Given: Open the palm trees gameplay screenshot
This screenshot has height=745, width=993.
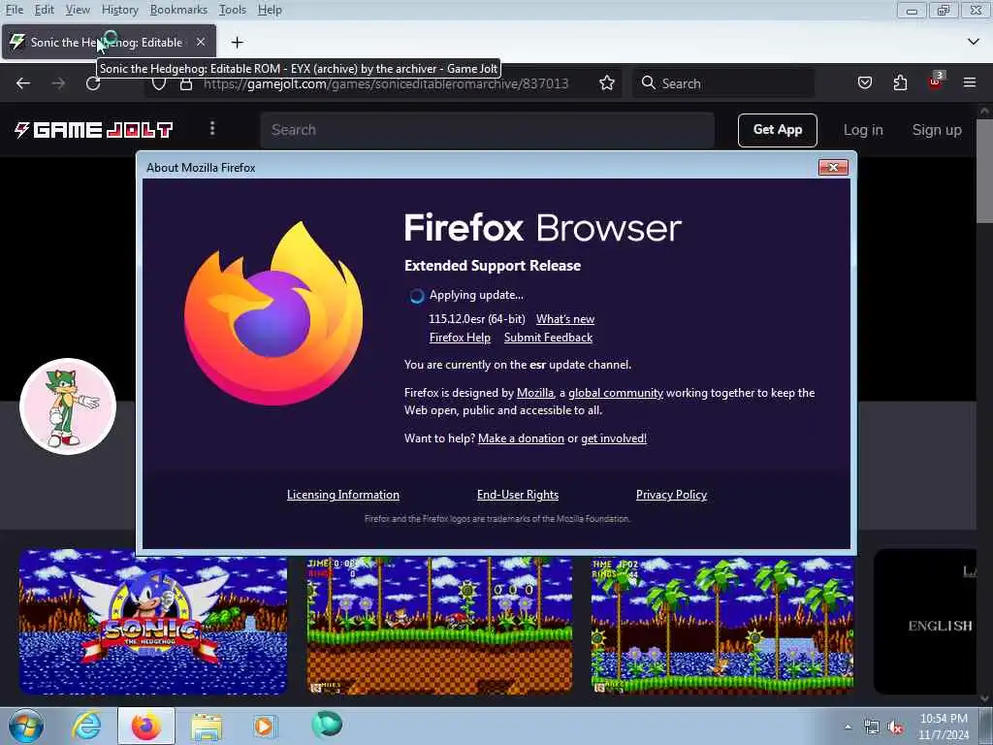Looking at the screenshot, I should 721,626.
